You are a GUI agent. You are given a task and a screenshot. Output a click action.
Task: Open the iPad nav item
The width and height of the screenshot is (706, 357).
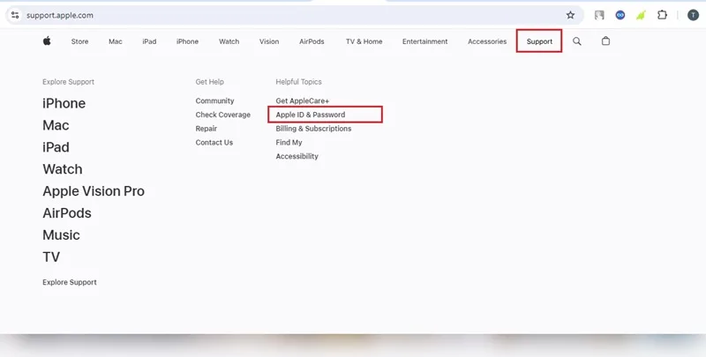point(149,41)
